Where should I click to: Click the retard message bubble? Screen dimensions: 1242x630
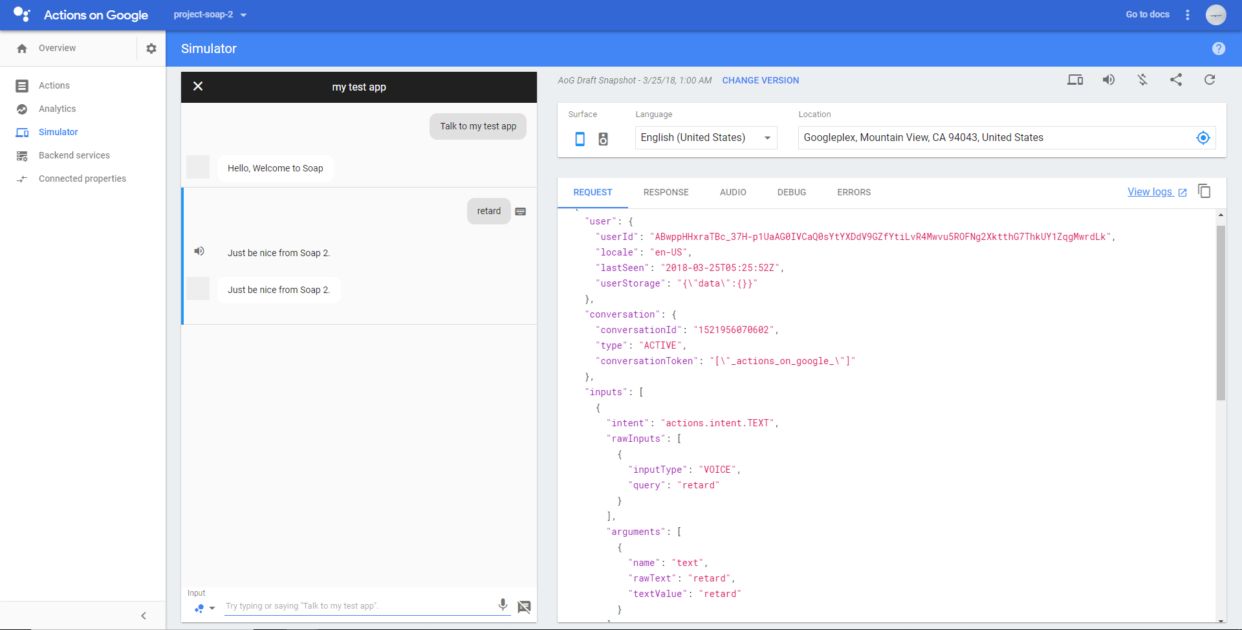(489, 212)
